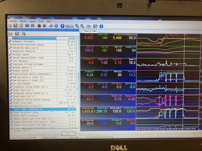The image size is (202, 151).
Task: Select the IAT Advance row
Action: [42, 61]
